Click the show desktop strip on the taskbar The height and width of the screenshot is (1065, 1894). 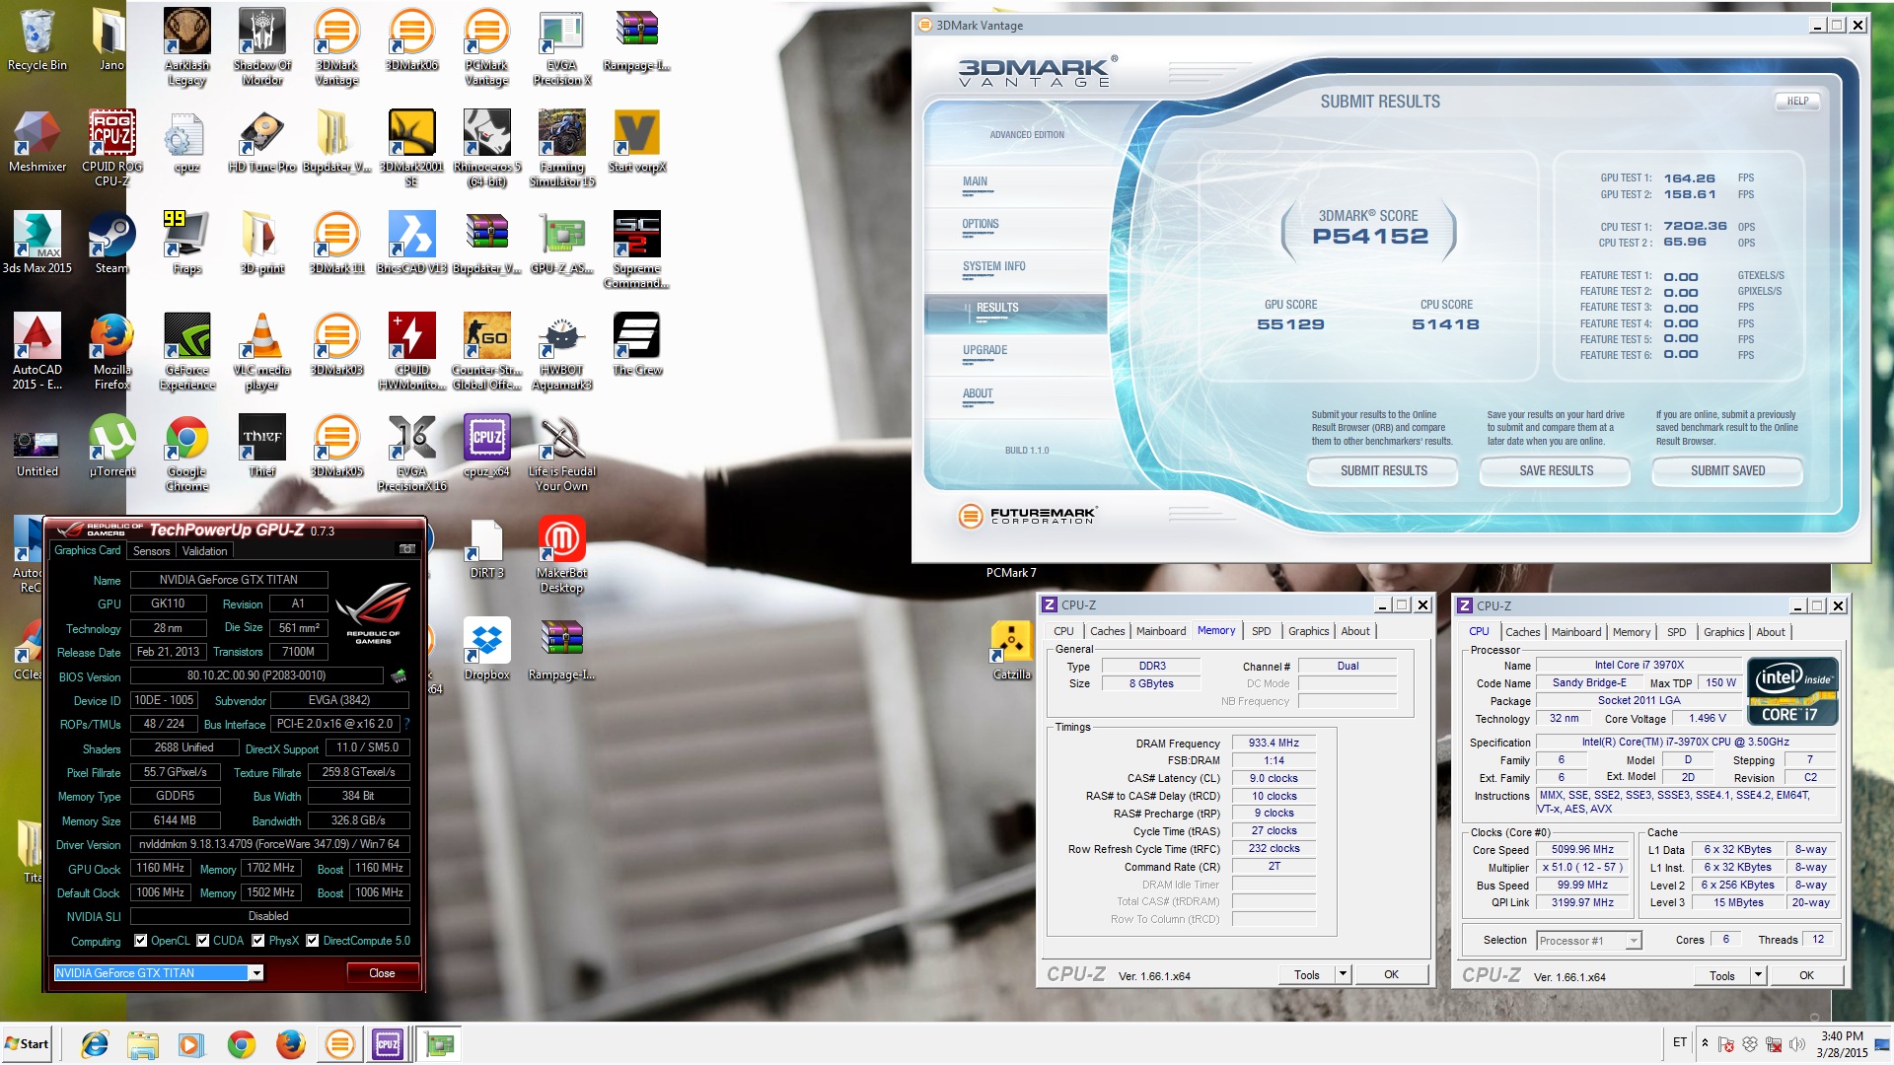click(x=1882, y=1044)
